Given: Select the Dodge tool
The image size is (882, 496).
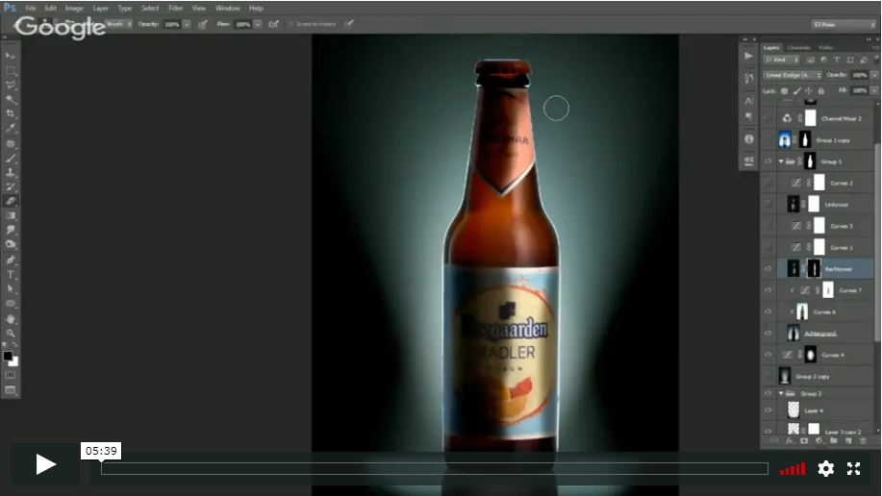Looking at the screenshot, I should pyautogui.click(x=11, y=244).
